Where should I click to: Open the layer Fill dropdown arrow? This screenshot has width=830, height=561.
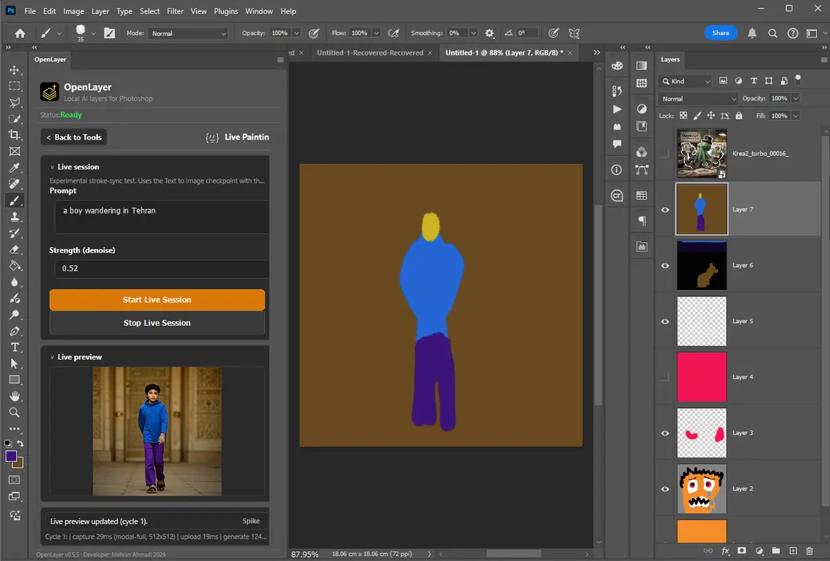795,116
